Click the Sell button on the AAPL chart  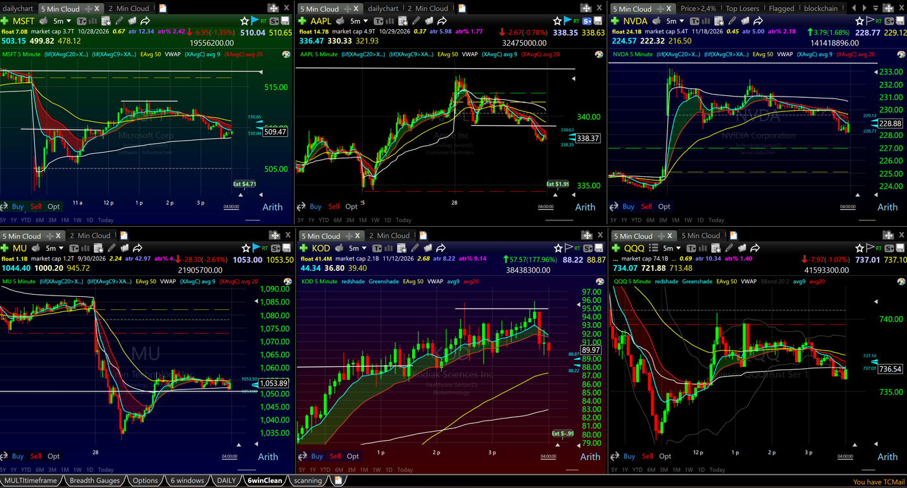[333, 207]
